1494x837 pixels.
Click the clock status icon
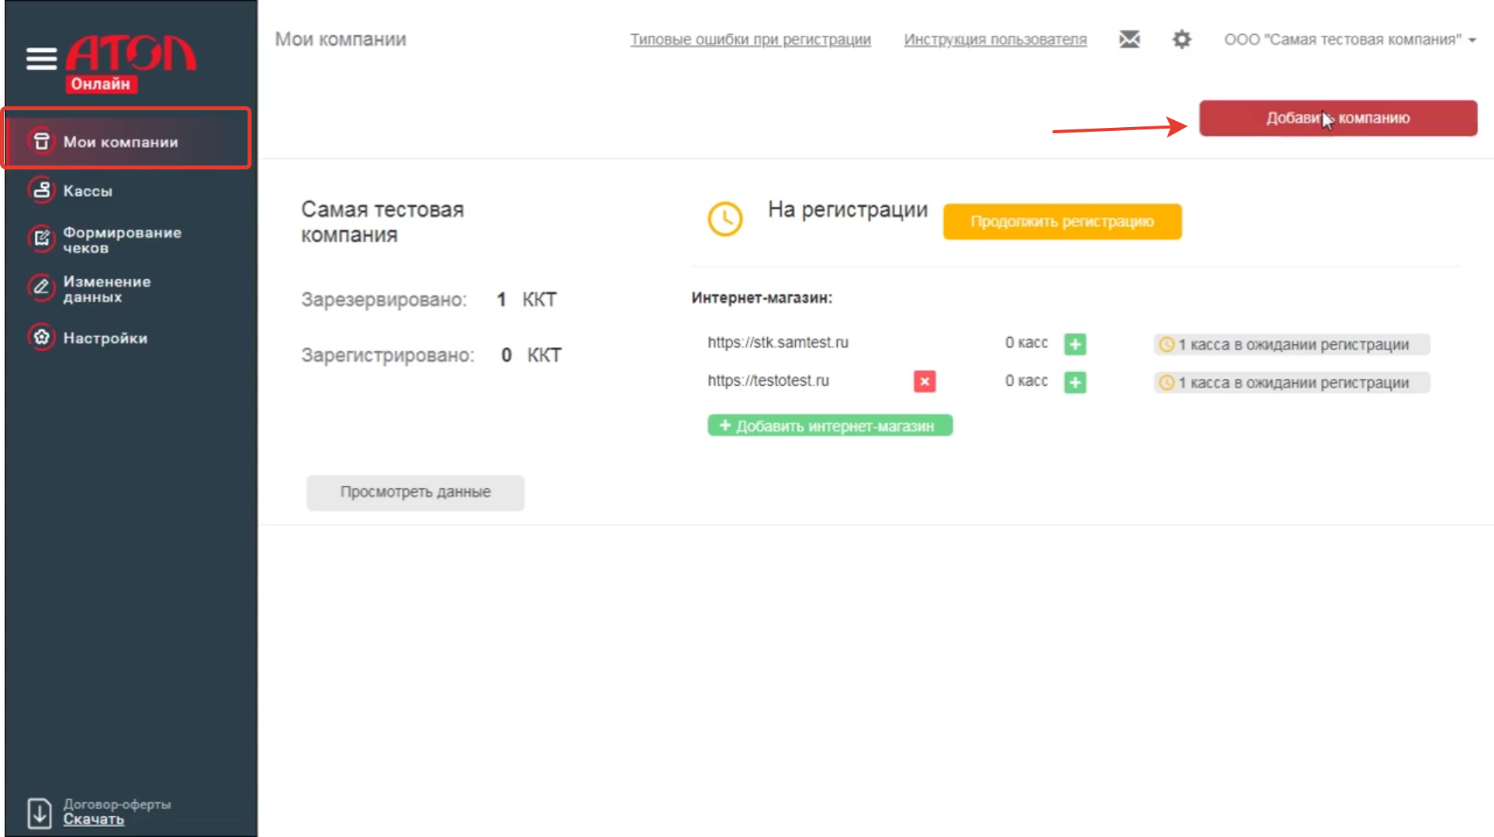coord(725,219)
